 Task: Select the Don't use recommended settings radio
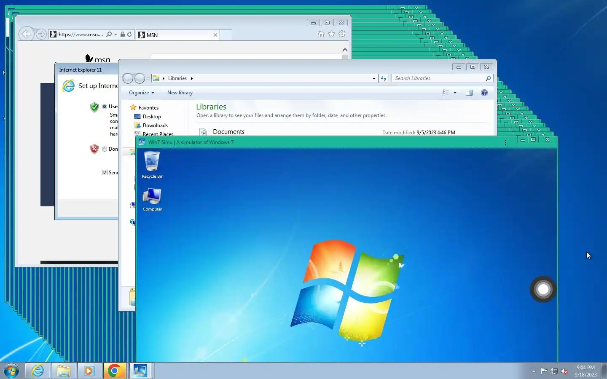point(105,149)
